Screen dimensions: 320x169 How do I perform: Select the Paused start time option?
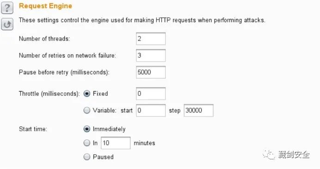click(87, 157)
